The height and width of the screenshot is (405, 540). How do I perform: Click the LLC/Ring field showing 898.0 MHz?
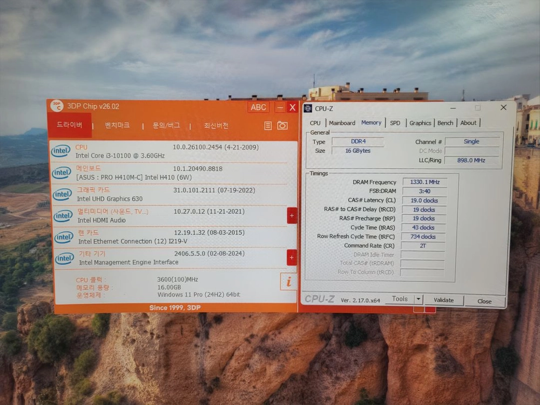click(x=471, y=160)
